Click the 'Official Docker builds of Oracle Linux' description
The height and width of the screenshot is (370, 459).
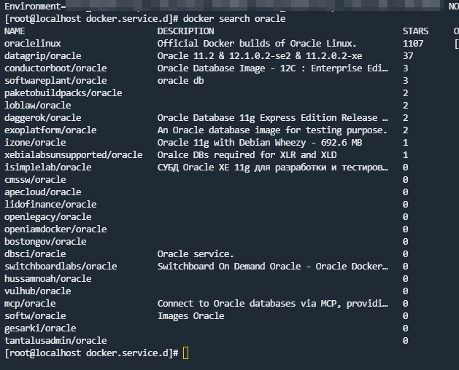(257, 44)
